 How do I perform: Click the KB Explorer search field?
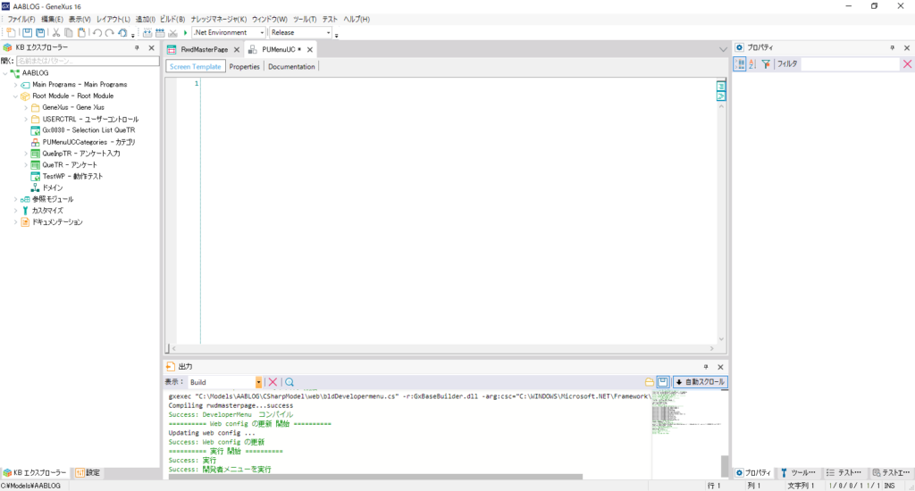pyautogui.click(x=88, y=61)
